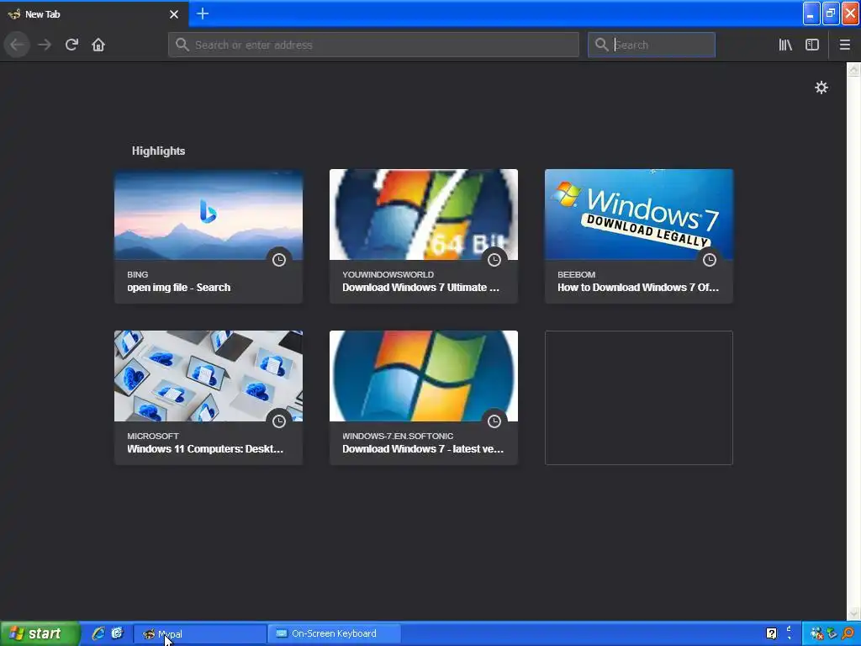Click 'Download Windows 7 - latest ve...' title

(423, 449)
